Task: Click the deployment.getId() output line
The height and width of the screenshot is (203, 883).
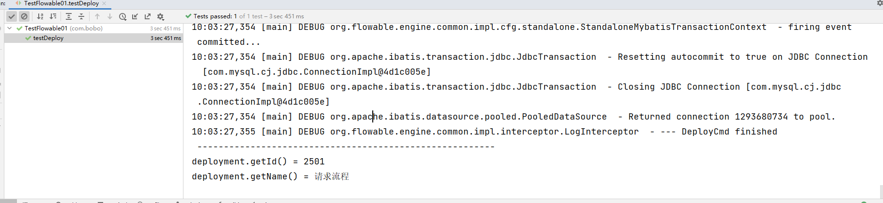Action: pos(258,162)
